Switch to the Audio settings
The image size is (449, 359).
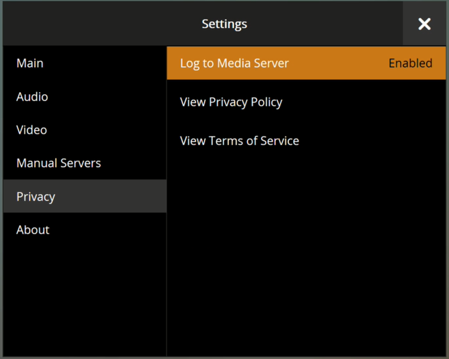click(32, 97)
